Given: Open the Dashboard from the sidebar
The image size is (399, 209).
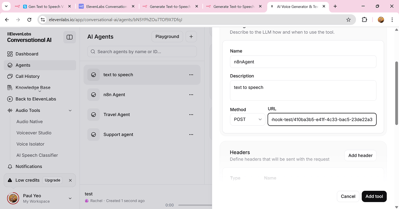Looking at the screenshot, I should (27, 54).
